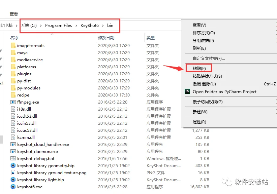Click the i18n.dll file icon
The height and width of the screenshot is (194, 277).
tap(13, 109)
